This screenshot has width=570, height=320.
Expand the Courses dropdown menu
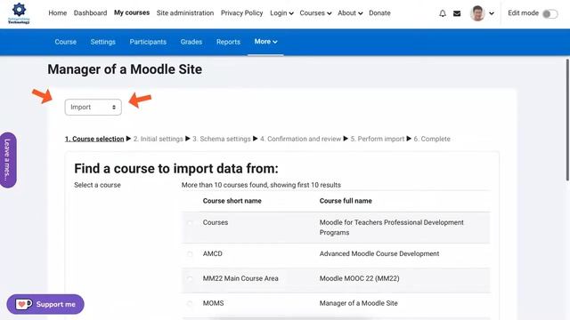[315, 13]
